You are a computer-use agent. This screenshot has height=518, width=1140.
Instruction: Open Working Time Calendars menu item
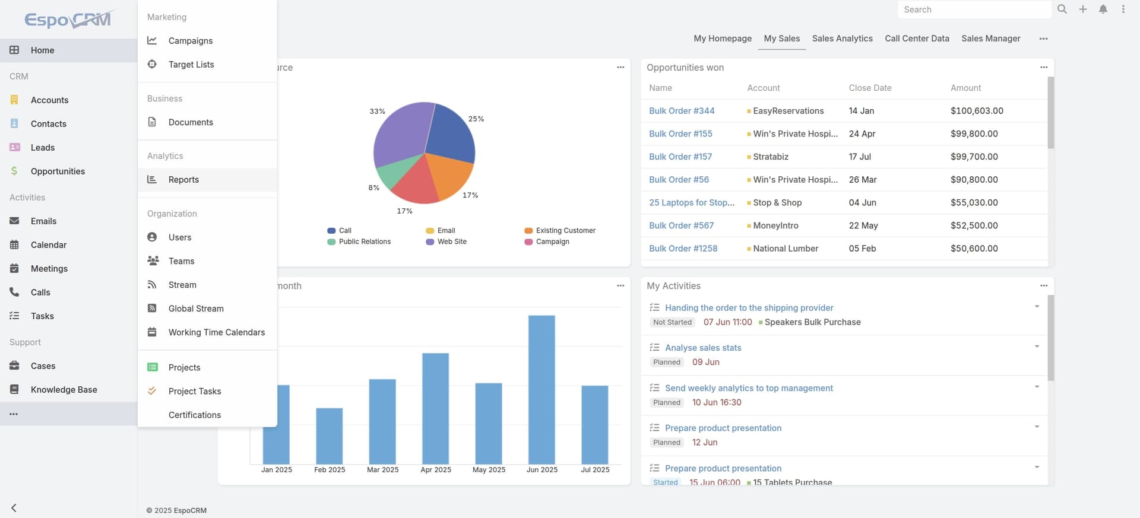[x=207, y=332]
